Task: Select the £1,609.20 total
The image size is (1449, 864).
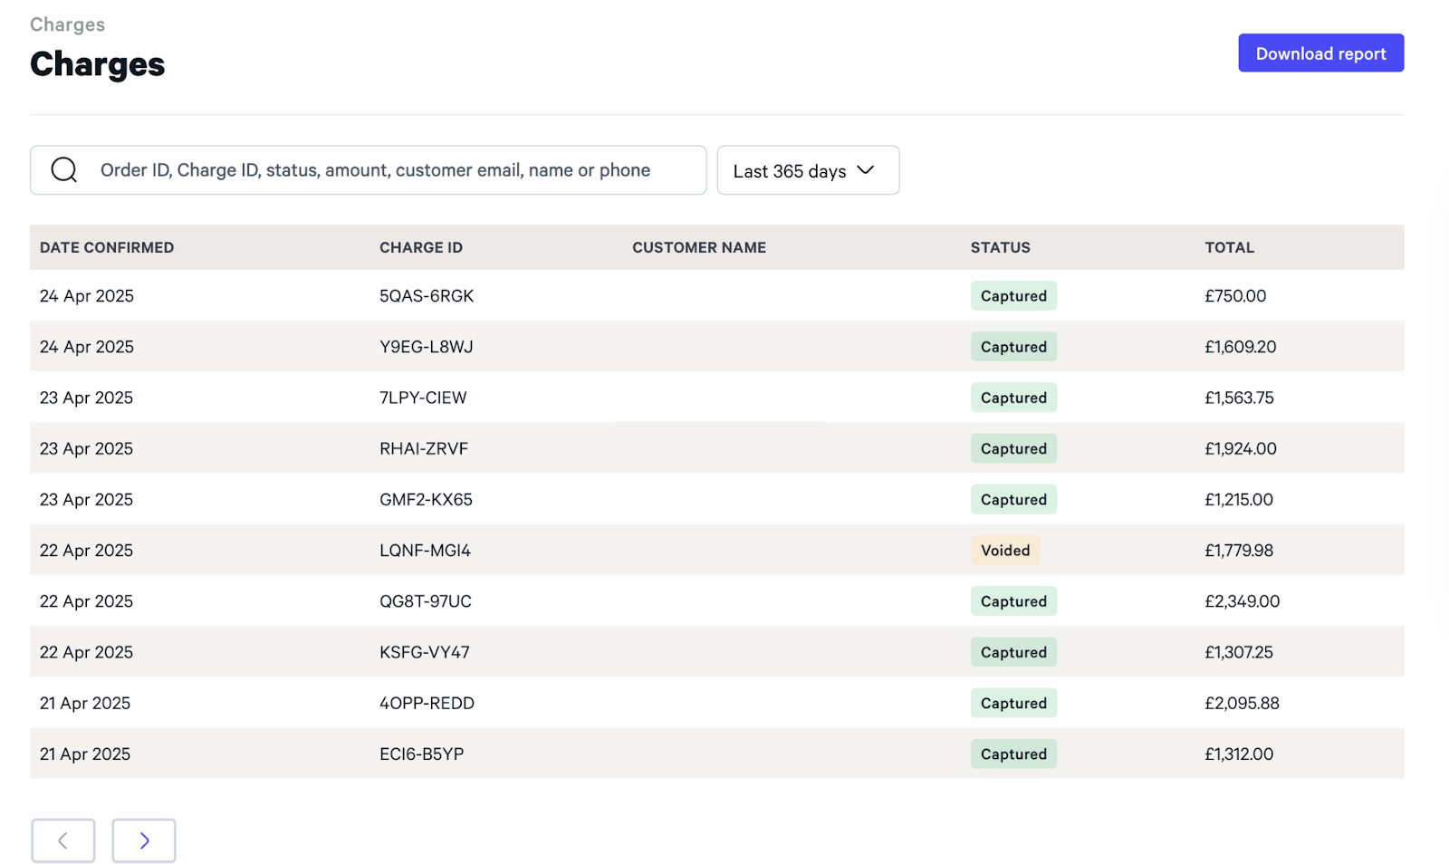Action: point(1241,347)
